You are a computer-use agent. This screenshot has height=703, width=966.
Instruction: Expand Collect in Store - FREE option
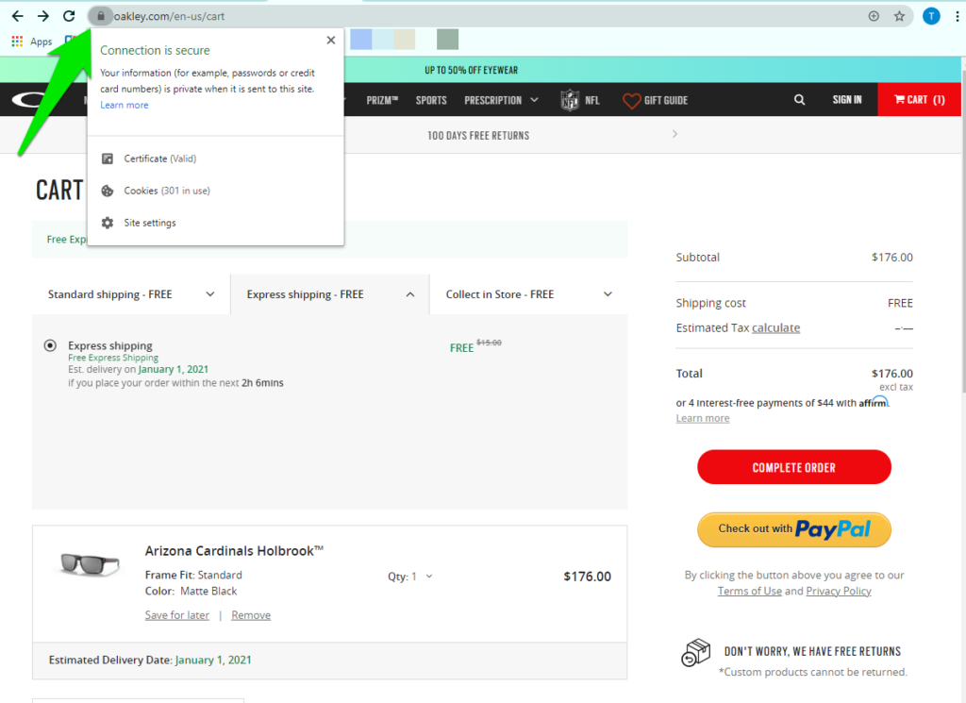[x=528, y=294]
